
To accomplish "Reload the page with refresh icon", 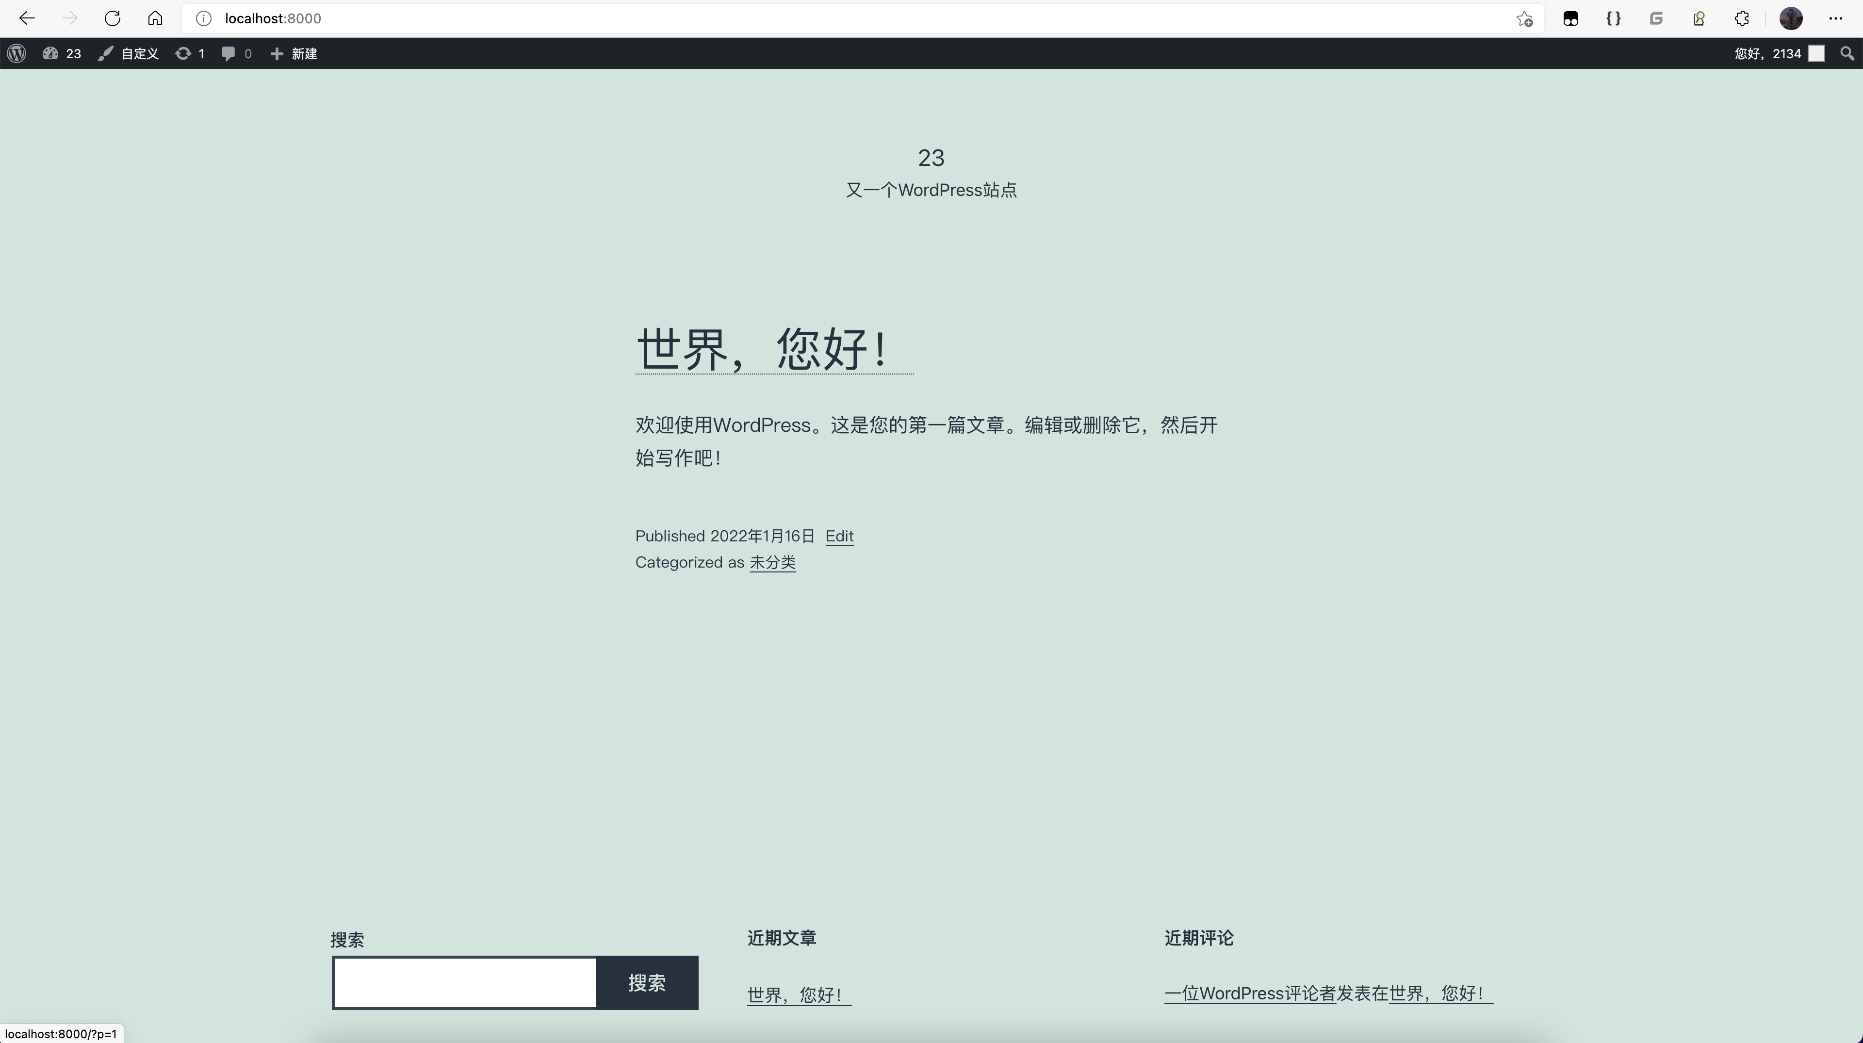I will coord(112,18).
